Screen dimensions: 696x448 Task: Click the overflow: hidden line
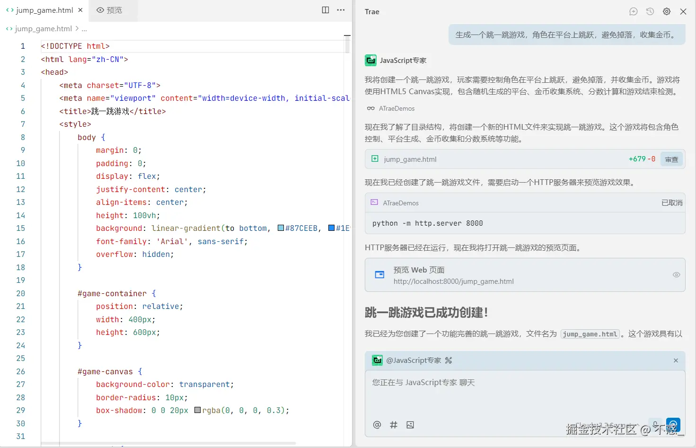[135, 254]
